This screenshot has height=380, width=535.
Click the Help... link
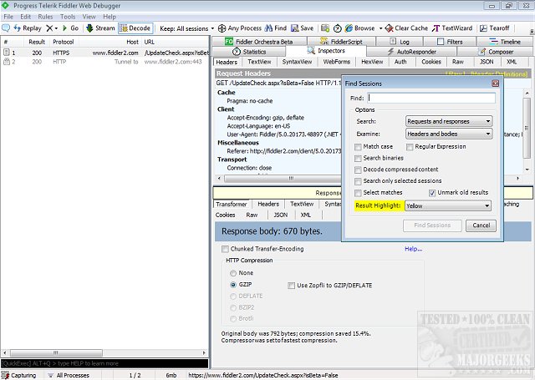click(413, 249)
